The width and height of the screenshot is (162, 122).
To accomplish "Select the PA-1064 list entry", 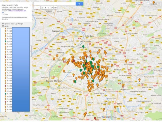I will click(x=8, y=107).
